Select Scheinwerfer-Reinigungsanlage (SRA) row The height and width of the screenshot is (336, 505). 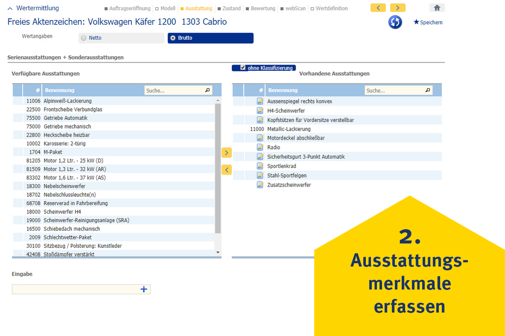pyautogui.click(x=114, y=220)
